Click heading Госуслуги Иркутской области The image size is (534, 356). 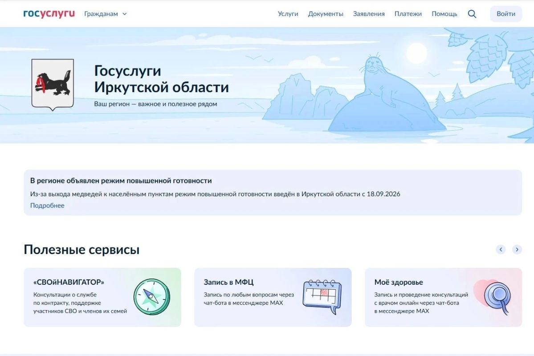pos(161,79)
